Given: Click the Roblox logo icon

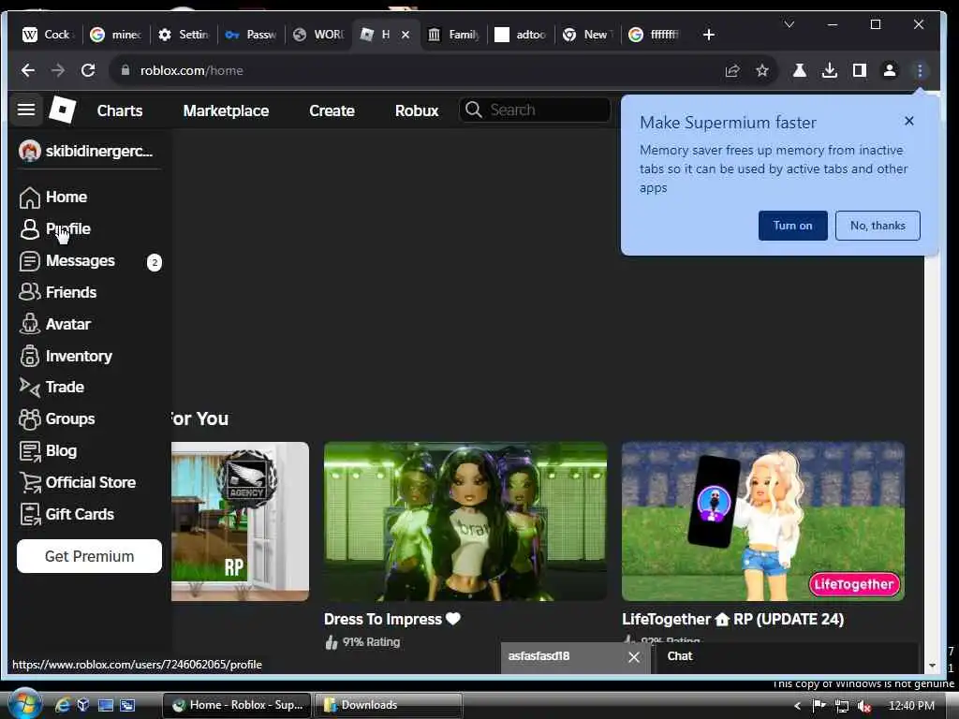Looking at the screenshot, I should 63,110.
